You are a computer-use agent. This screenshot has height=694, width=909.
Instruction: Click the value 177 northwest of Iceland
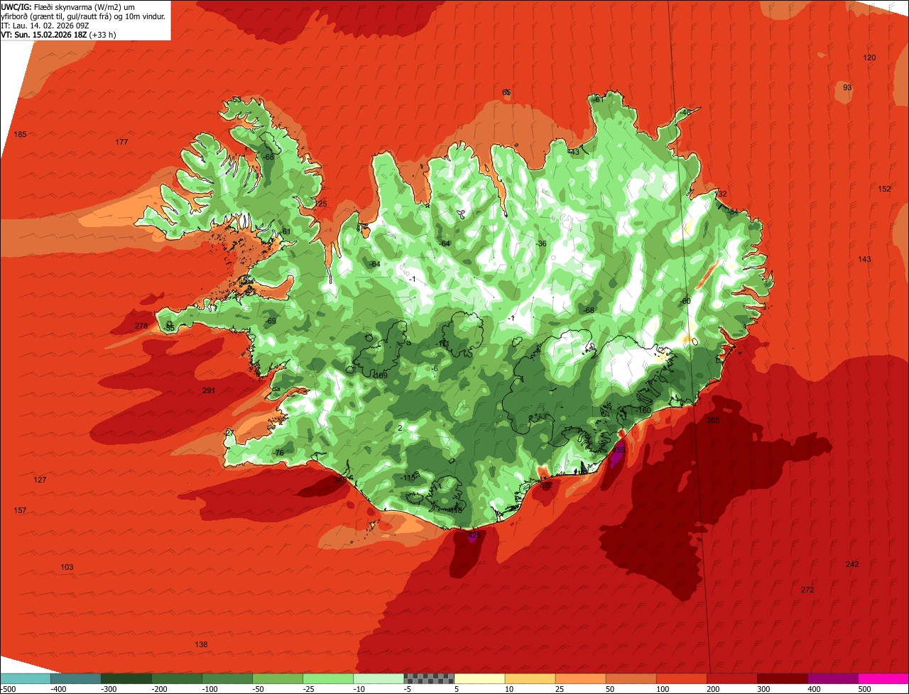tap(121, 142)
